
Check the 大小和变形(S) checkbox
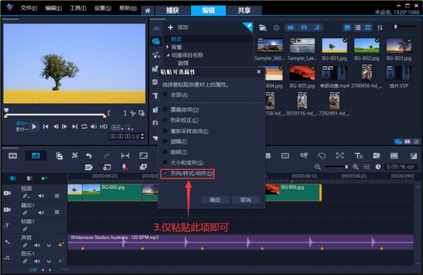(165, 162)
